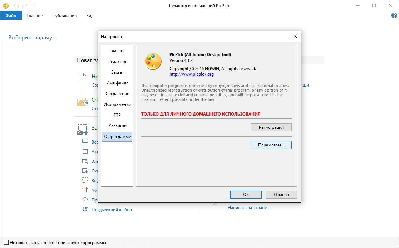399x248 pixels.
Task: Click the new blank document icon
Action: [83, 78]
